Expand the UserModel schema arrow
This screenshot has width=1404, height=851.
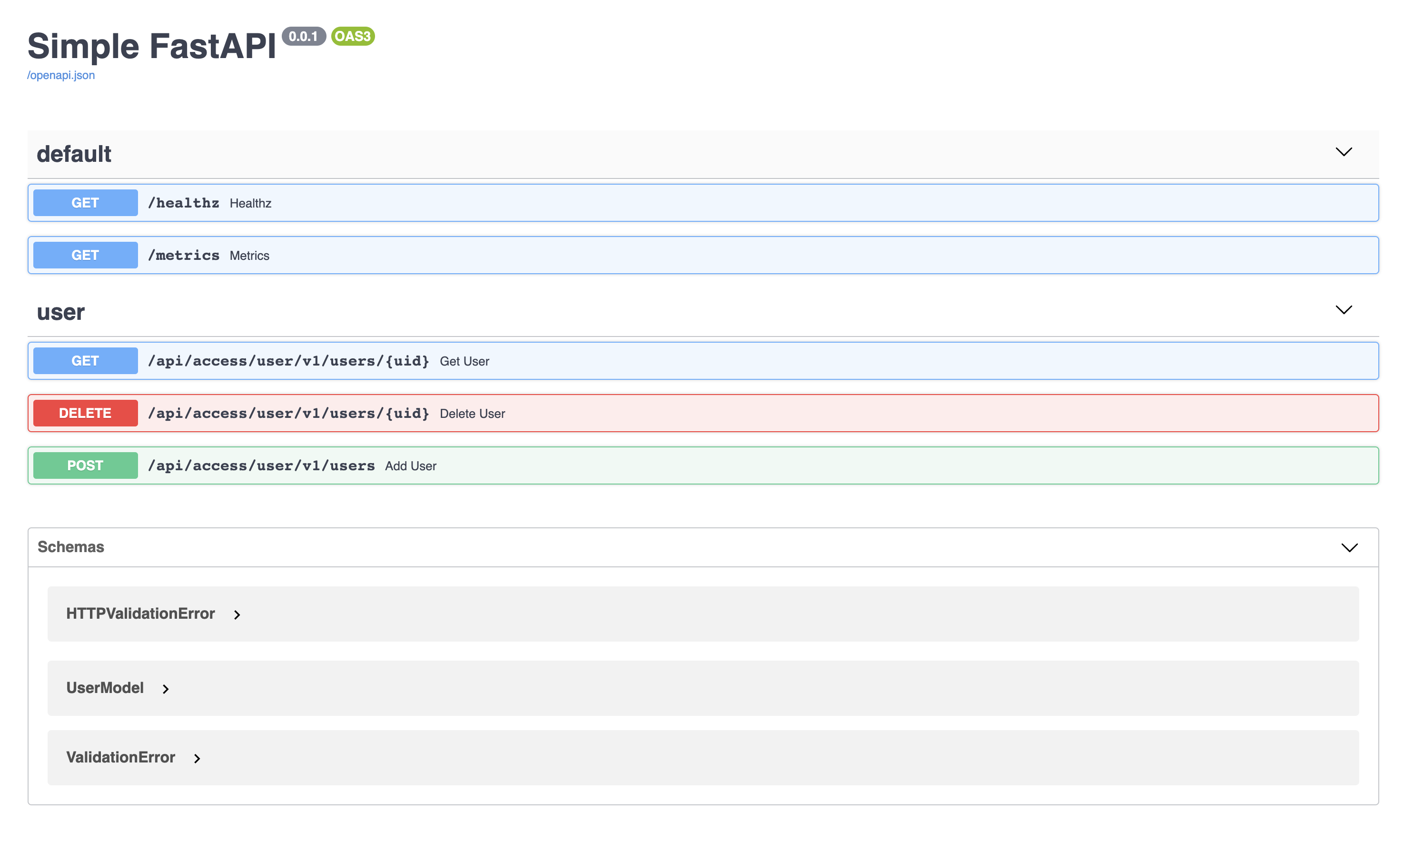pos(166,689)
